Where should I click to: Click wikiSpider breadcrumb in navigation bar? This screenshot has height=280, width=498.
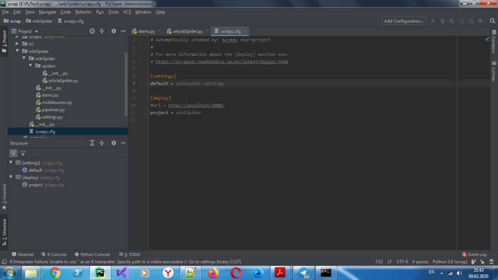click(39, 21)
